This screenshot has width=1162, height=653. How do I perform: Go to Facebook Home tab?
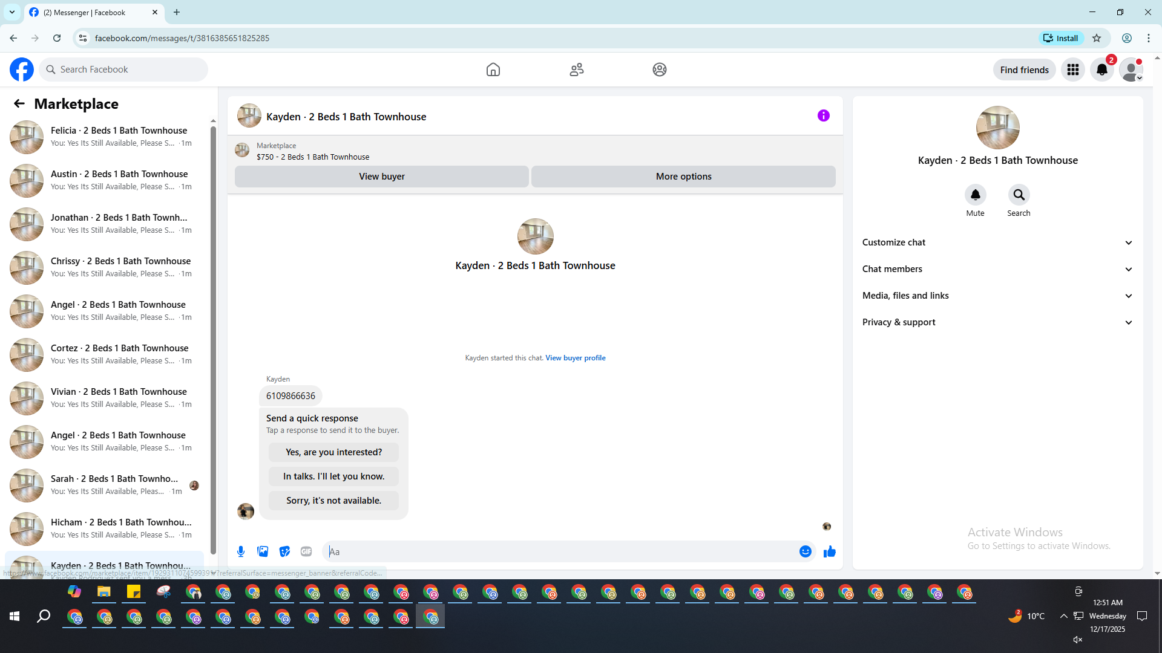[493, 70]
